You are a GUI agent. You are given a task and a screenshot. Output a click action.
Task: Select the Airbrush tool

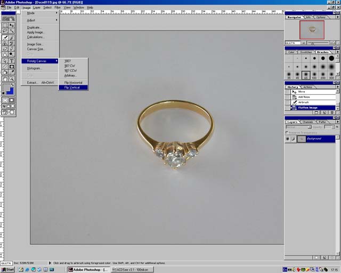tap(5, 38)
